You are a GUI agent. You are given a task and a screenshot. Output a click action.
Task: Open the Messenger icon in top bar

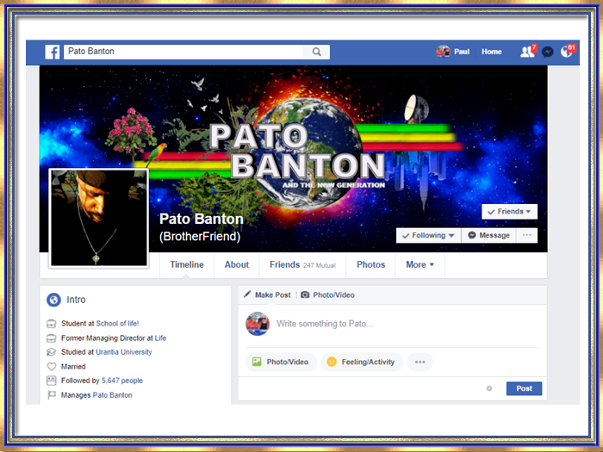[x=547, y=52]
